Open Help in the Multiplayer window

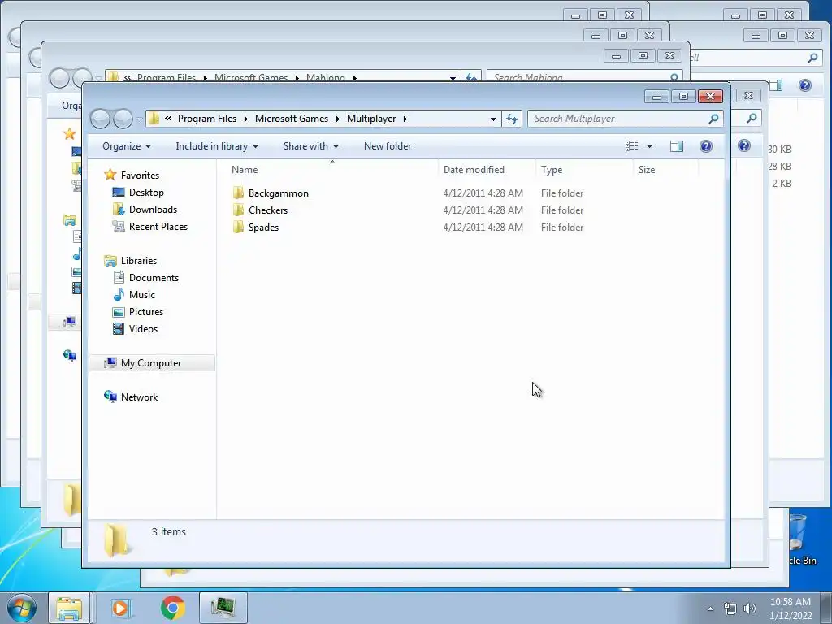pos(706,146)
